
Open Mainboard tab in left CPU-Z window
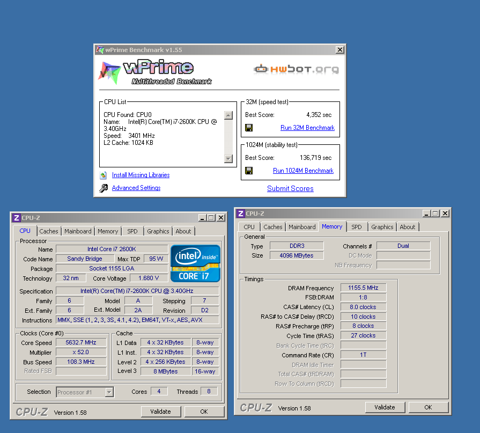click(x=78, y=231)
